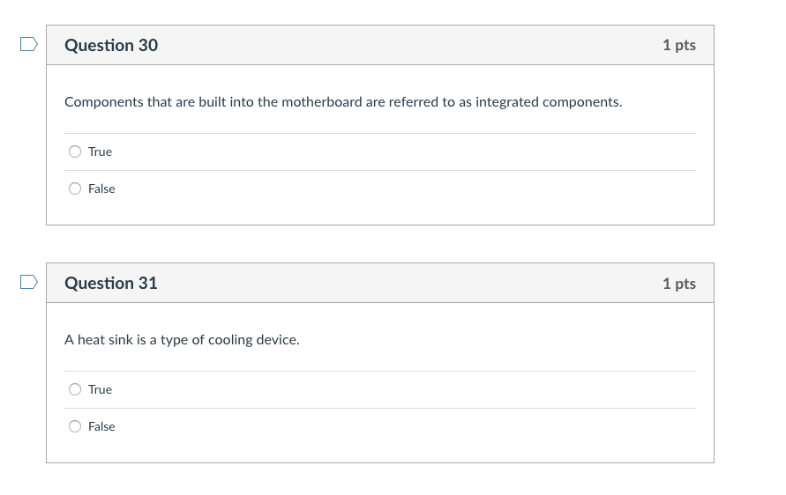Click the heat sink cooling device statement
The width and height of the screenshot is (786, 495).
click(182, 340)
